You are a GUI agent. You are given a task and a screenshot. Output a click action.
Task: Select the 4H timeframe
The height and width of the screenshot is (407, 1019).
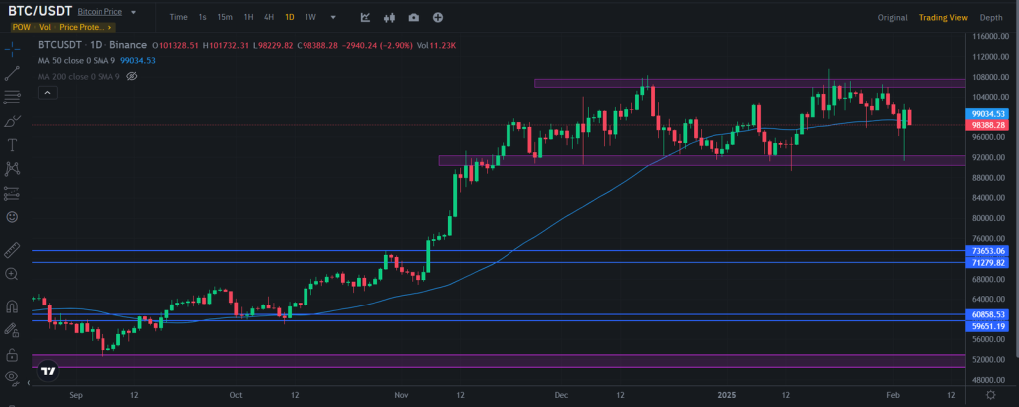coord(269,17)
